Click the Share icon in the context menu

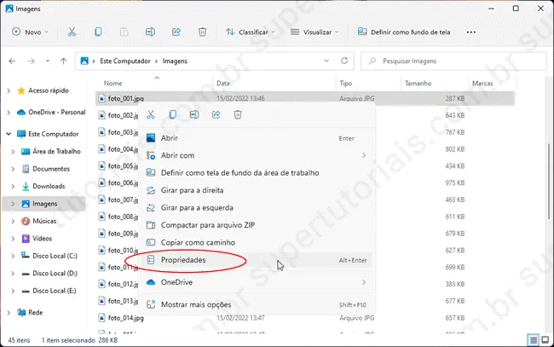pos(216,114)
